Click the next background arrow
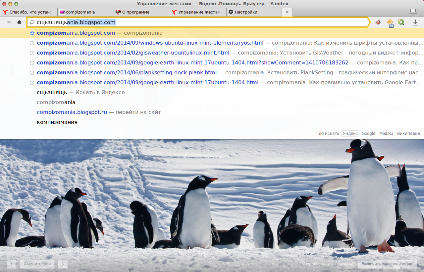This screenshot has height=272, width=424. pyautogui.click(x=63, y=264)
